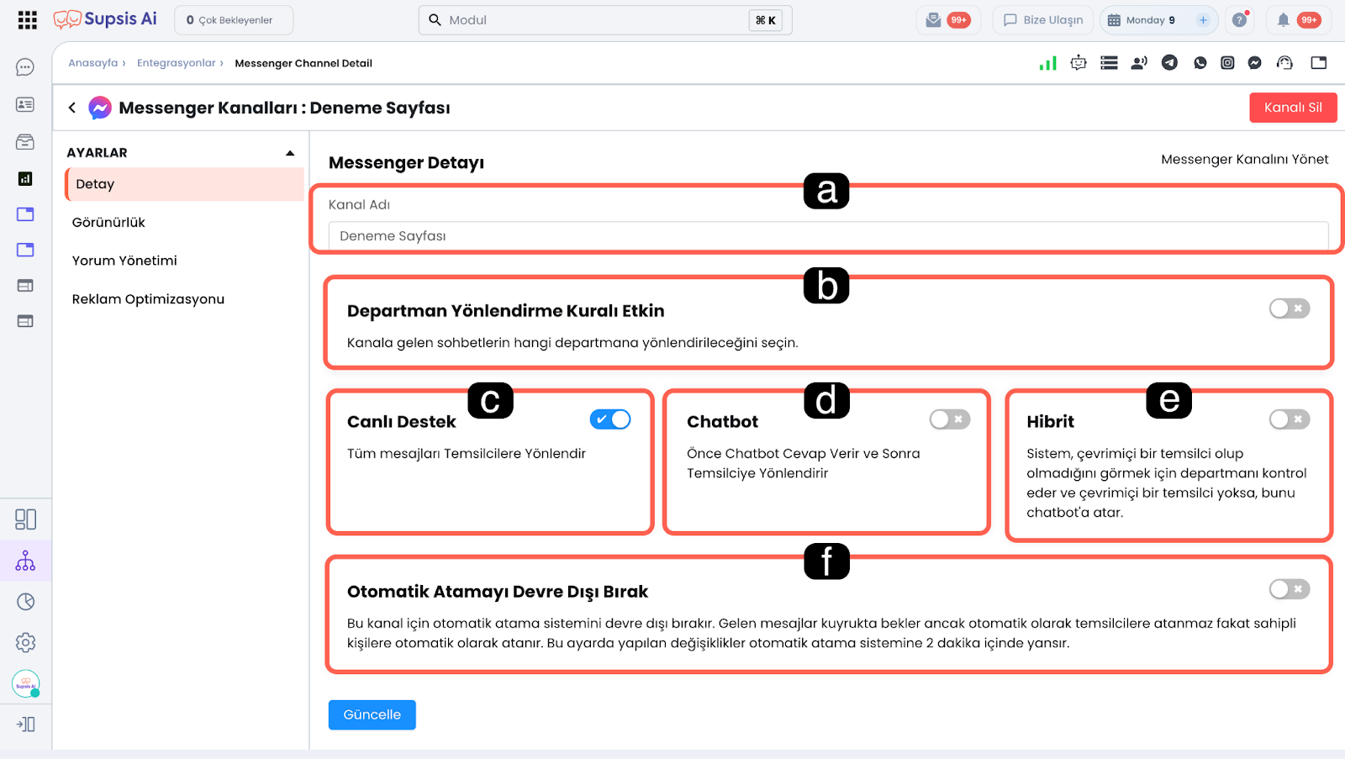Enable the Chatbot toggle

(x=950, y=419)
